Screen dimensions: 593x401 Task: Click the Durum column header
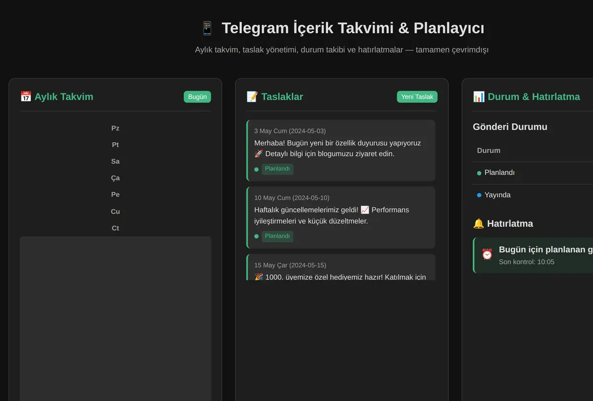[x=489, y=150]
